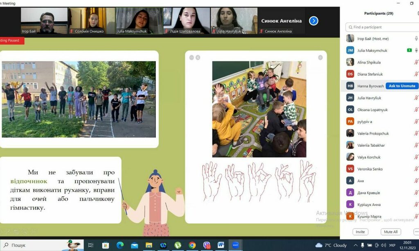
Task: Open the УКР keyboard language switcher
Action: (392, 245)
